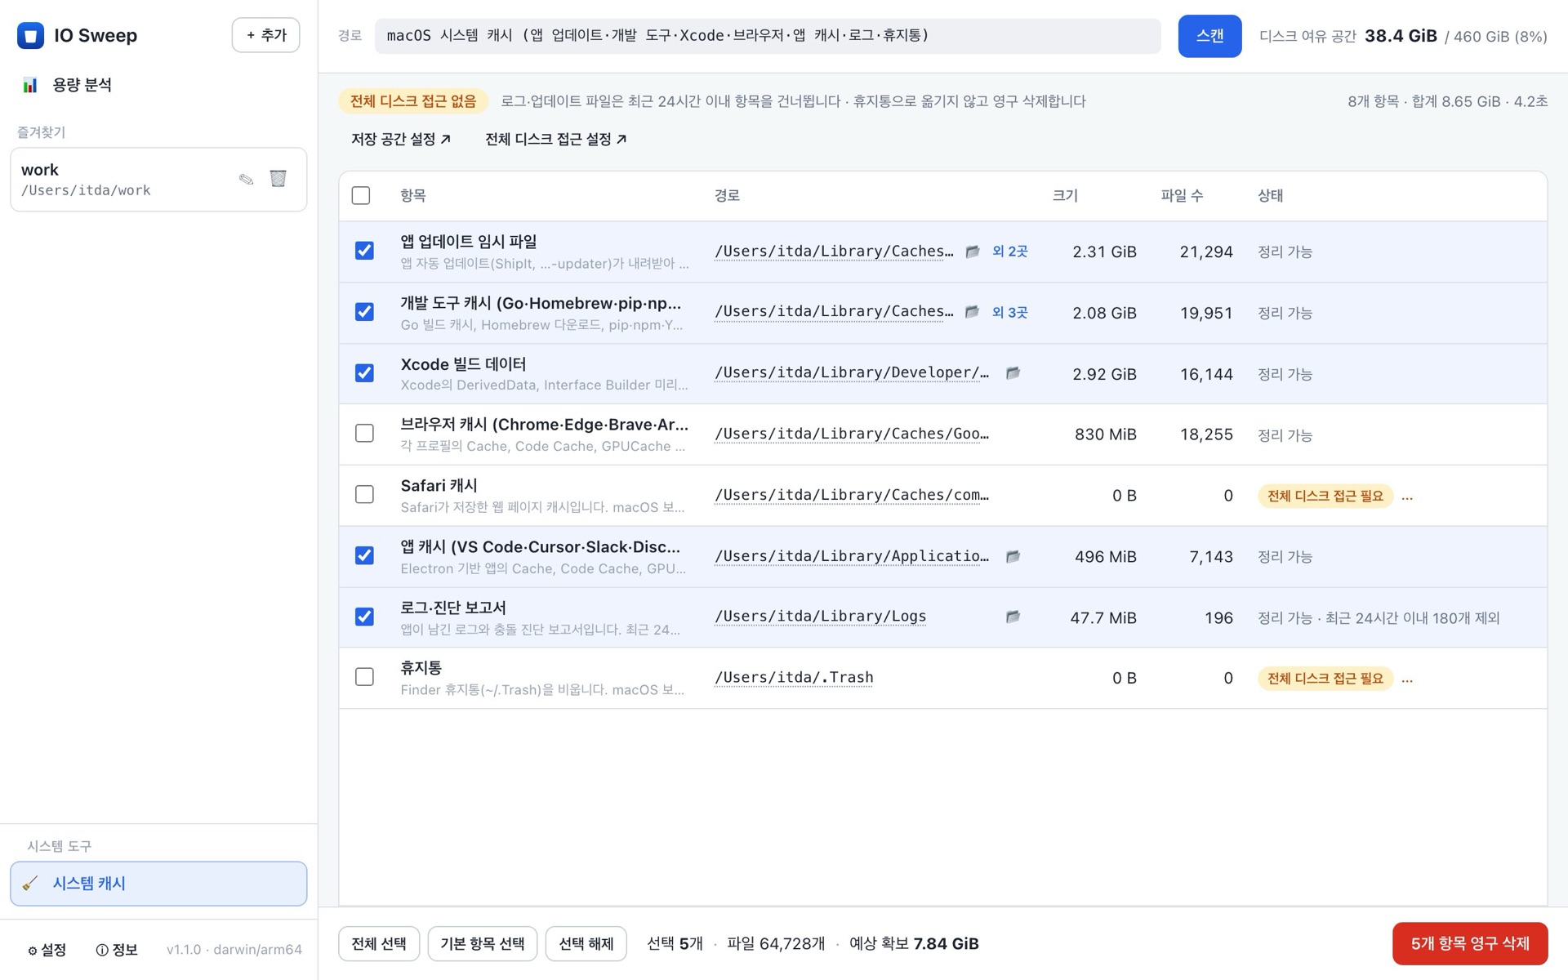Check 브라우저 캐시 checkbox
Image resolution: width=1568 pixels, height=980 pixels.
[x=364, y=434]
